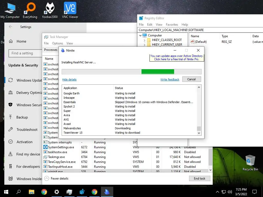Open File Explorer from the taskbar
This screenshot has width=263, height=197.
click(31, 192)
